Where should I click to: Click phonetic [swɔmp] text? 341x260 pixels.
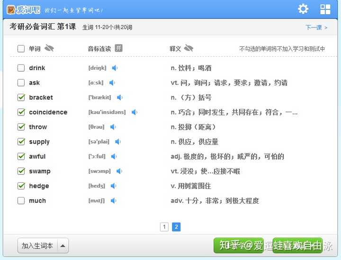tap(99, 171)
